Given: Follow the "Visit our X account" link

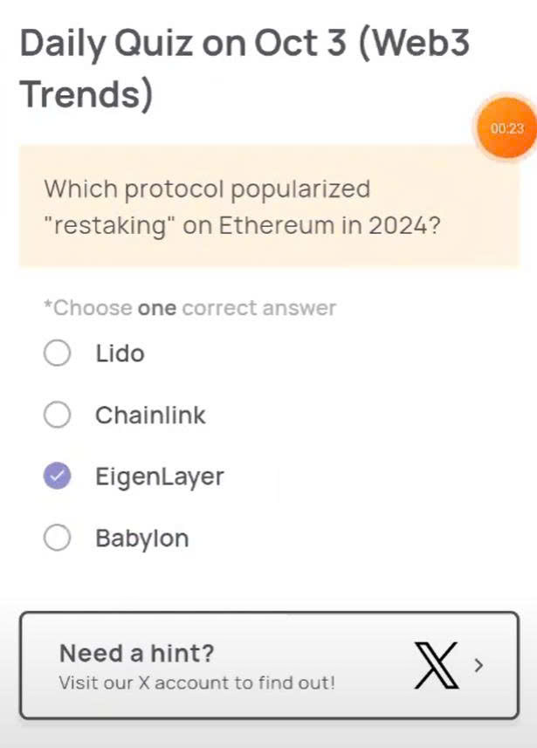Looking at the screenshot, I should (196, 683).
